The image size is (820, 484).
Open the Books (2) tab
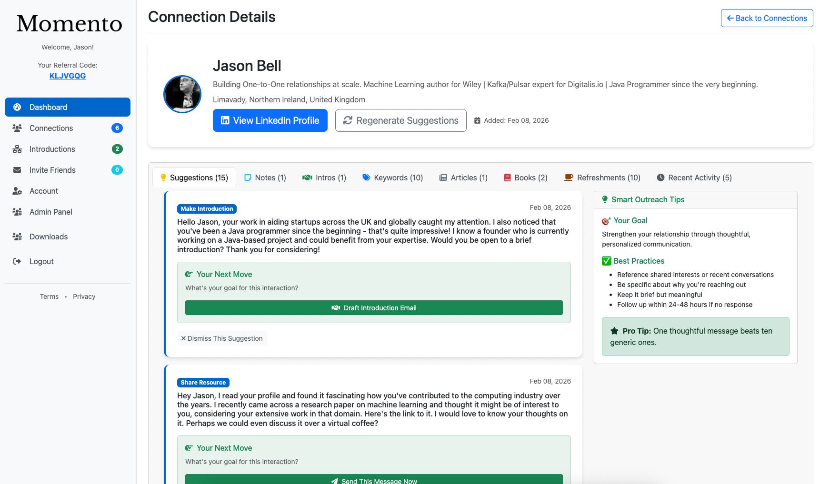(x=525, y=178)
